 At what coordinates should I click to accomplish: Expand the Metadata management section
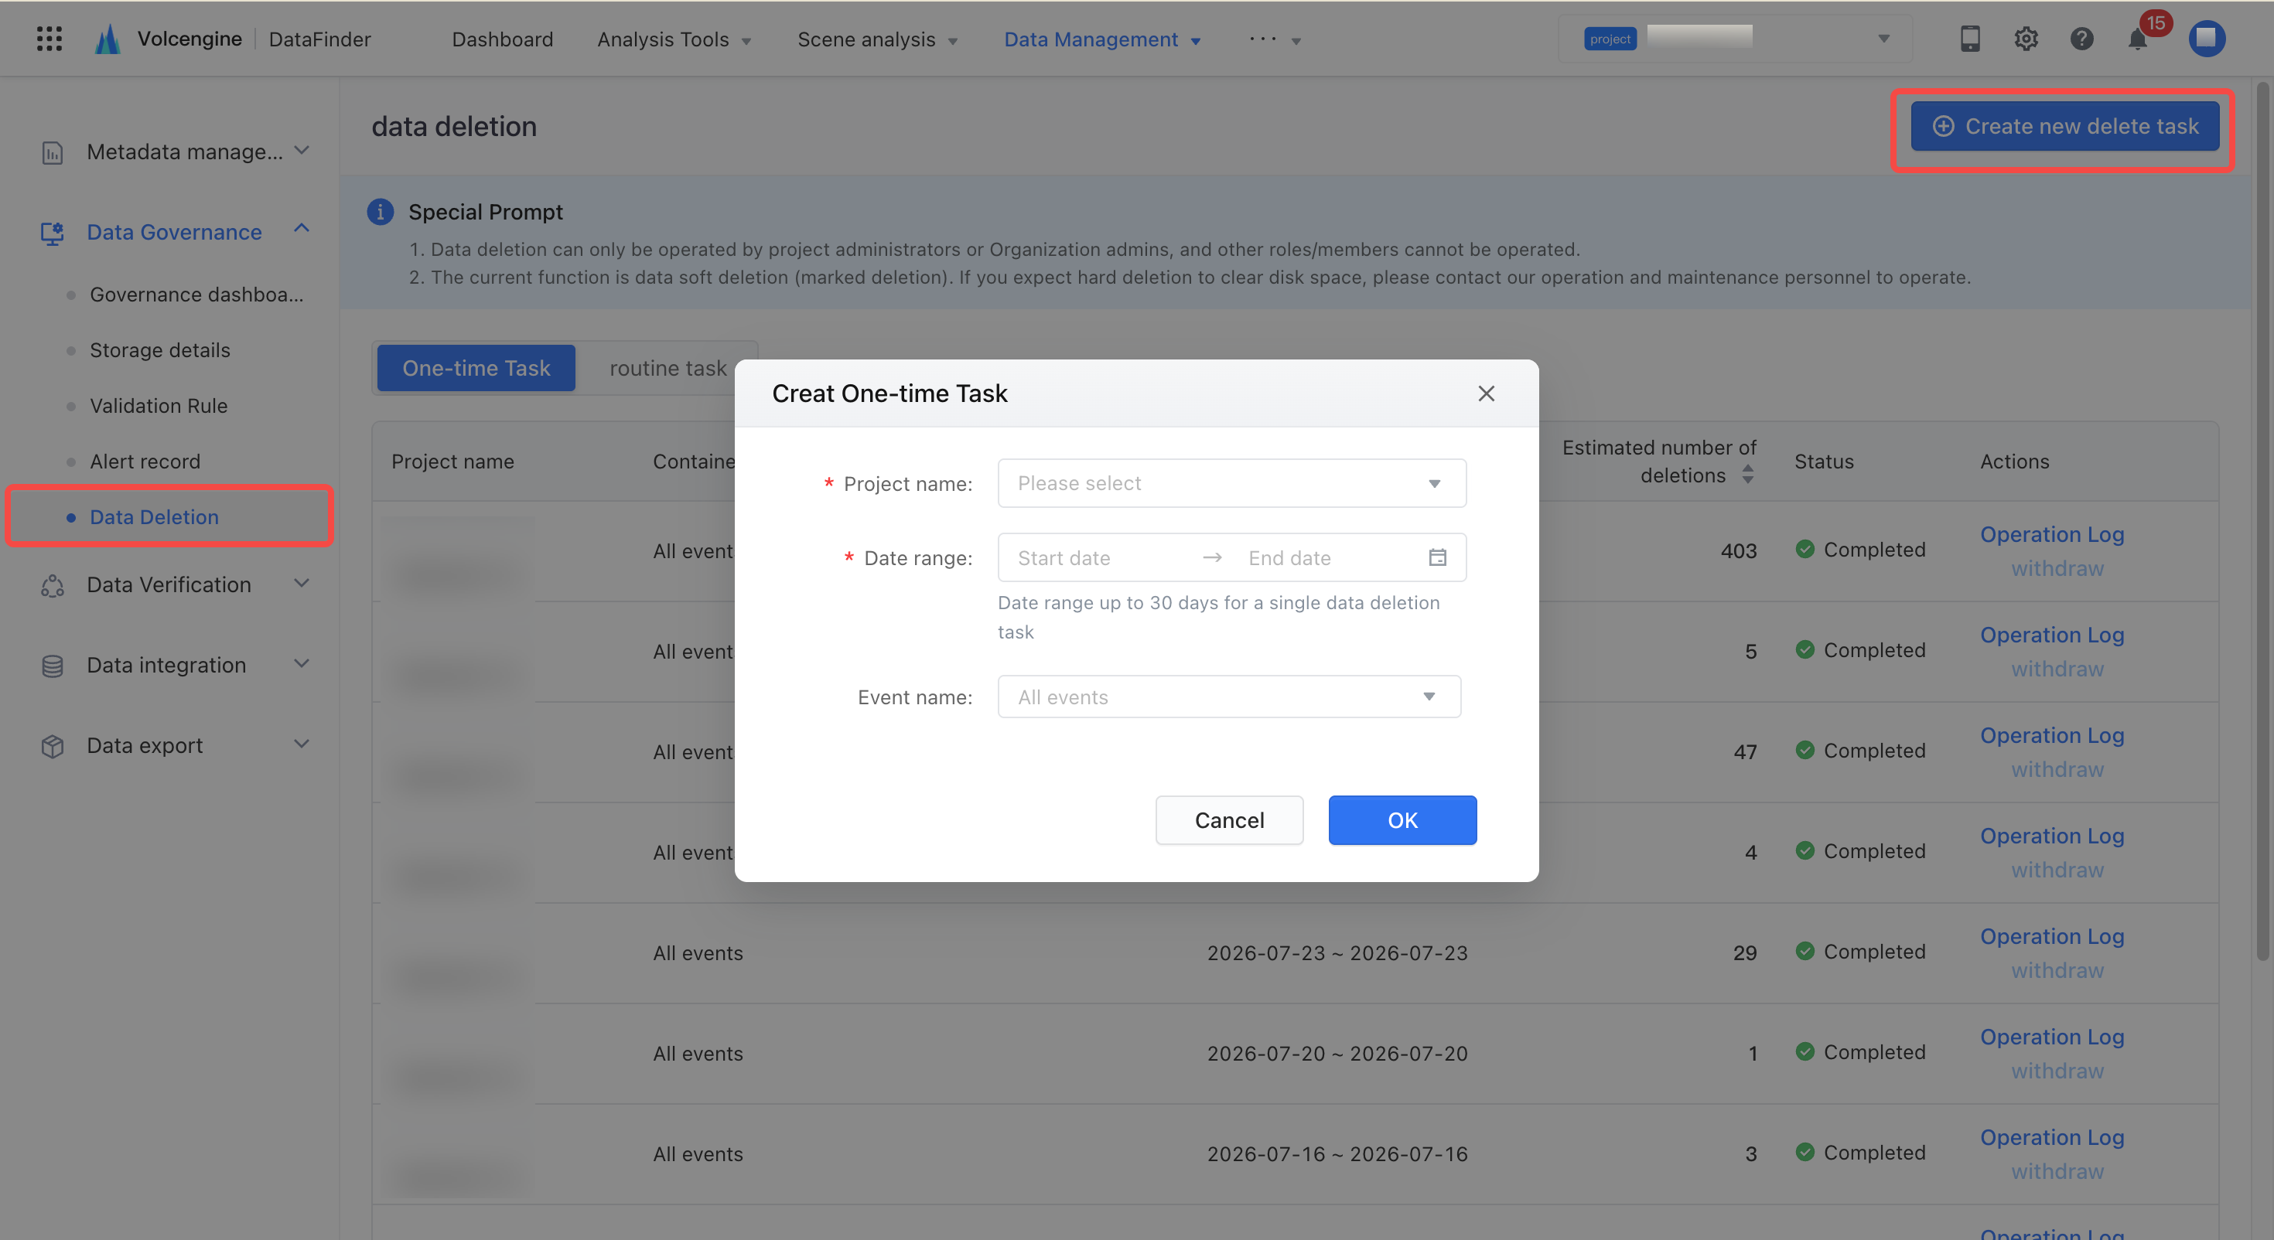click(302, 150)
